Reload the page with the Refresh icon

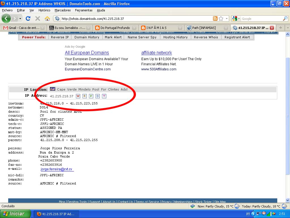pyautogui.click(x=28, y=18)
